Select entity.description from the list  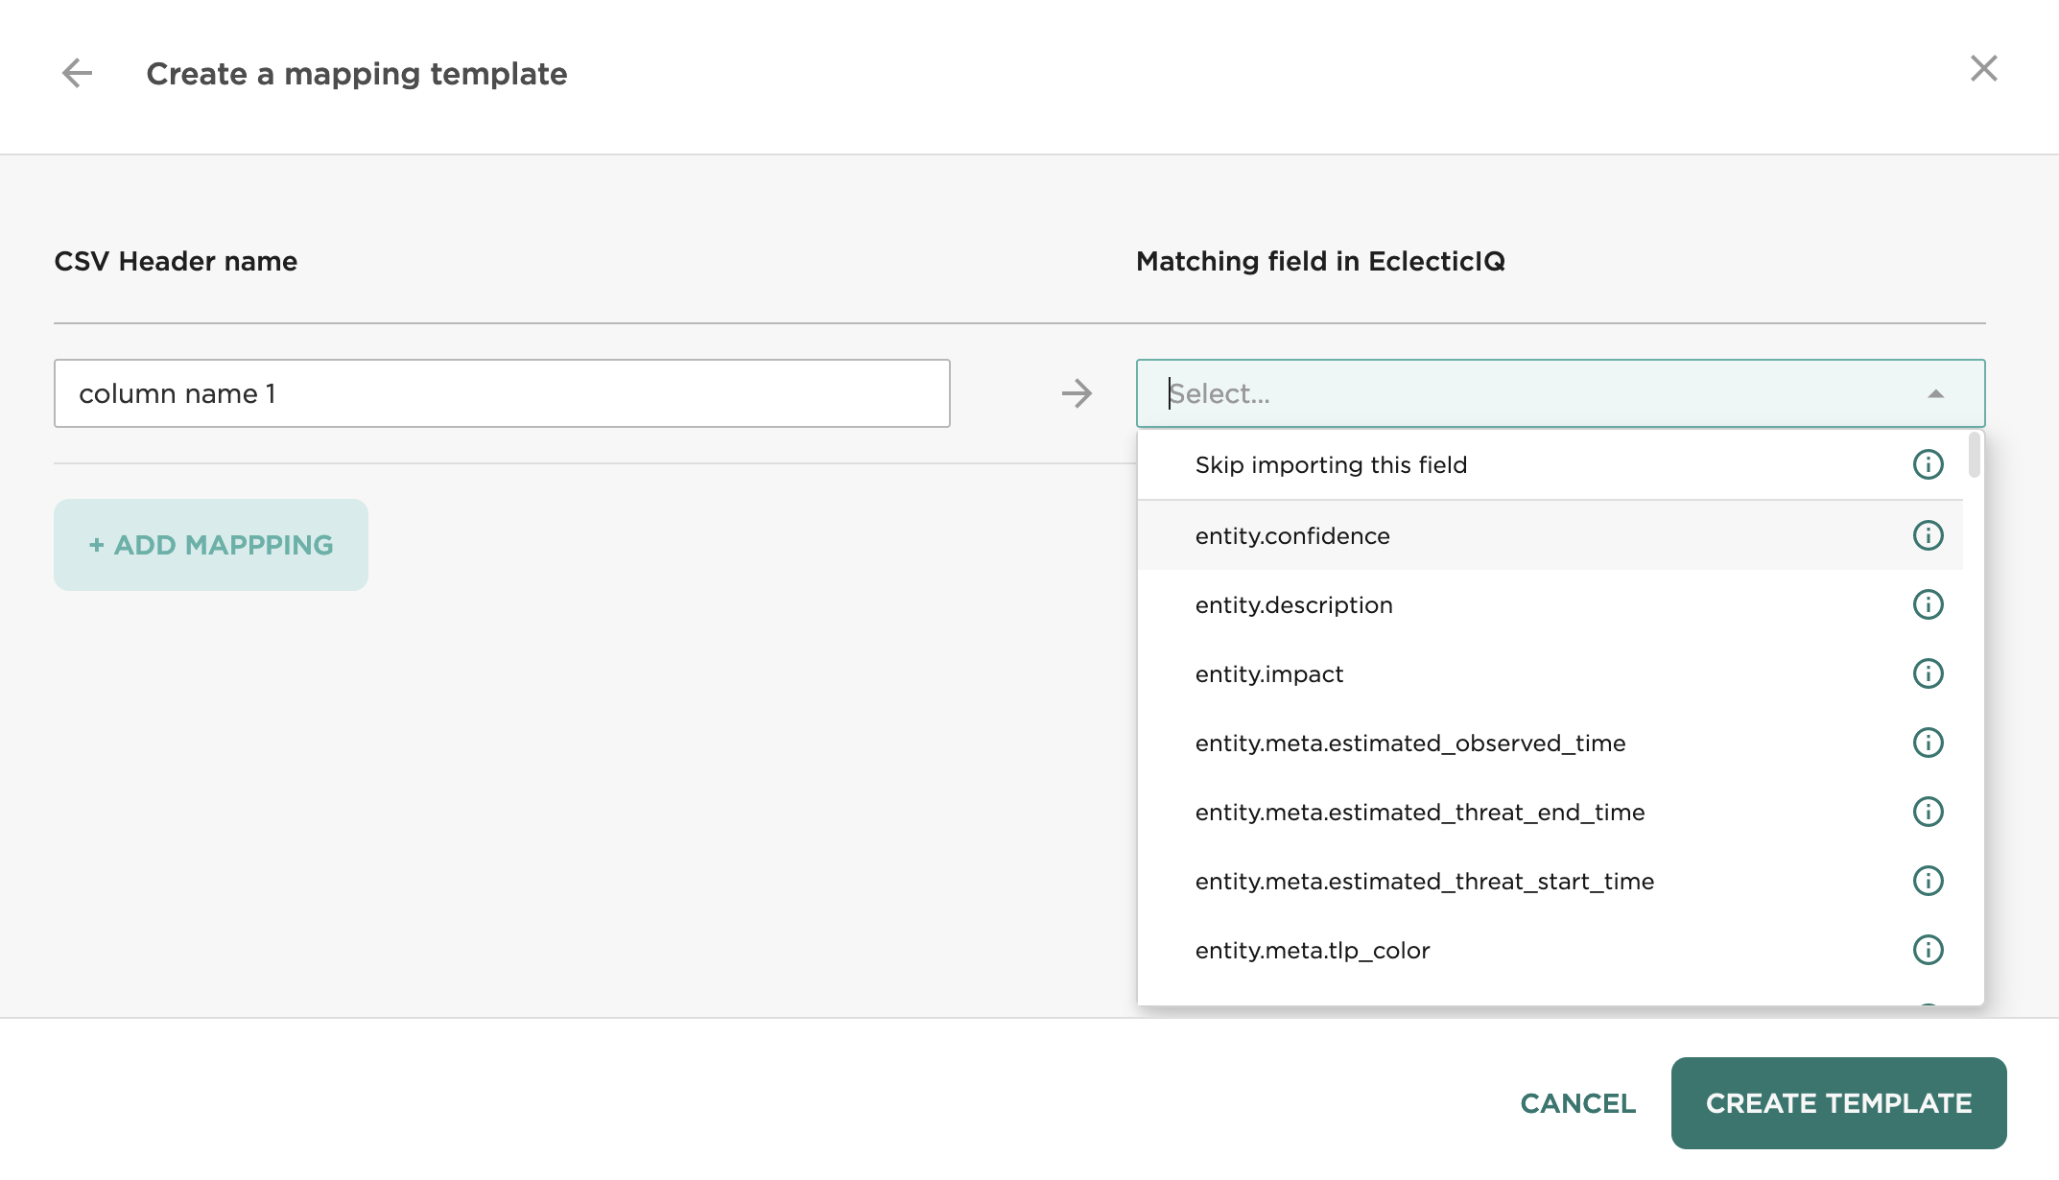coord(1550,604)
